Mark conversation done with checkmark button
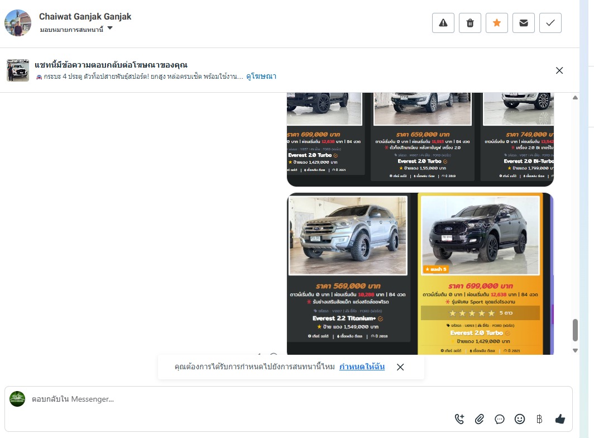 pos(550,23)
